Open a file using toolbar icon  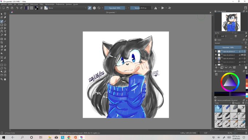[x=8, y=8]
